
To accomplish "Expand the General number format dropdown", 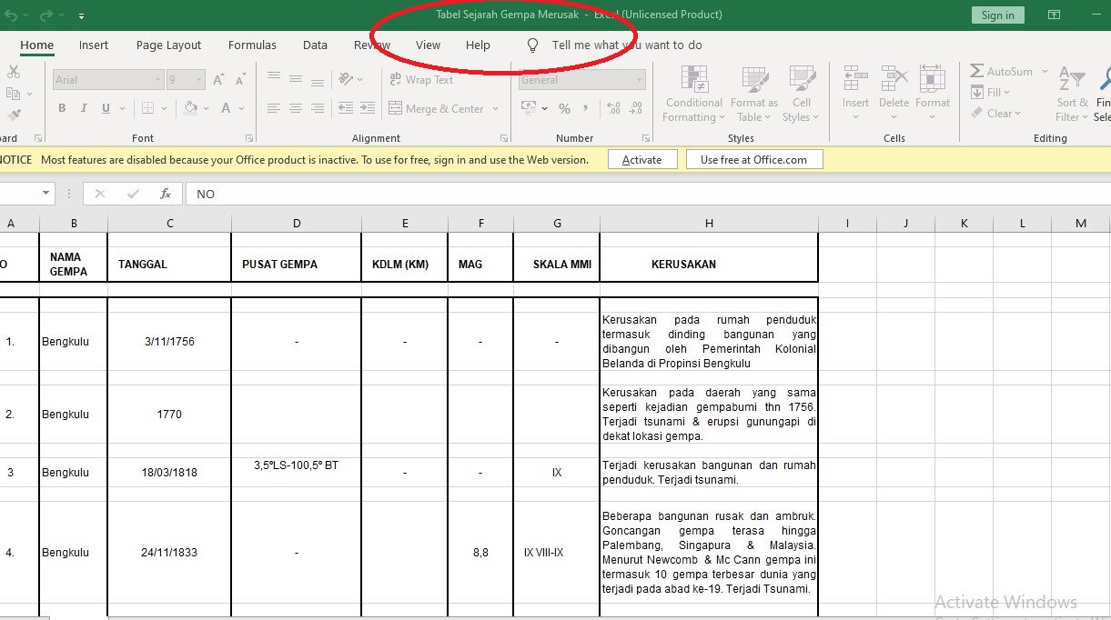I will (640, 80).
